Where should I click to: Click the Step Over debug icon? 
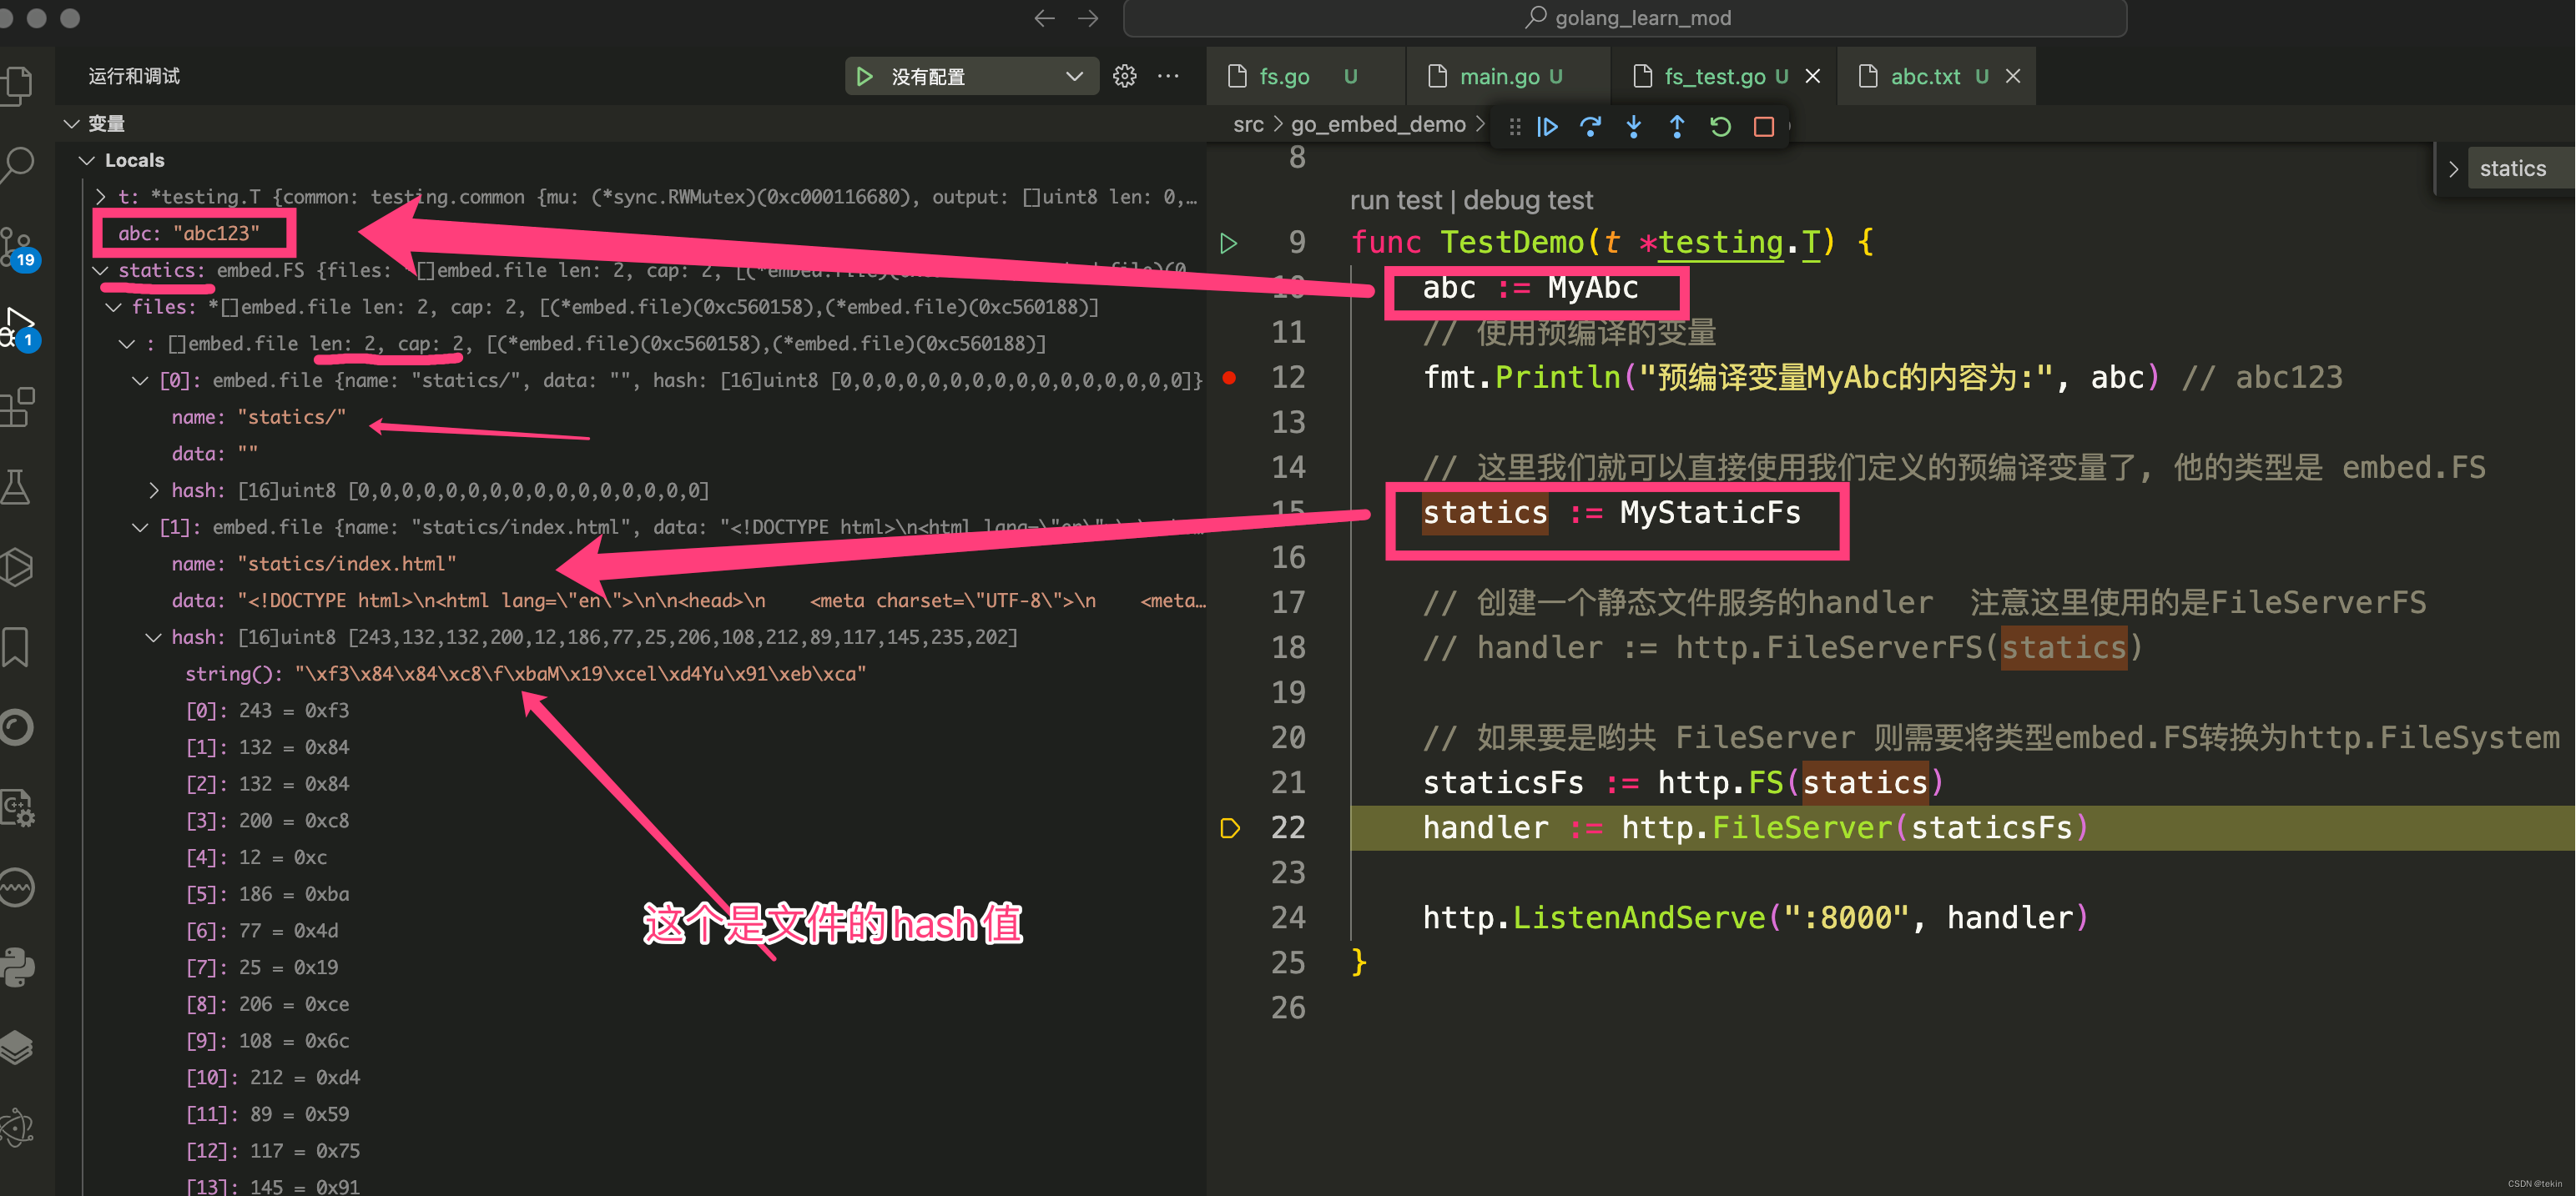(1590, 127)
